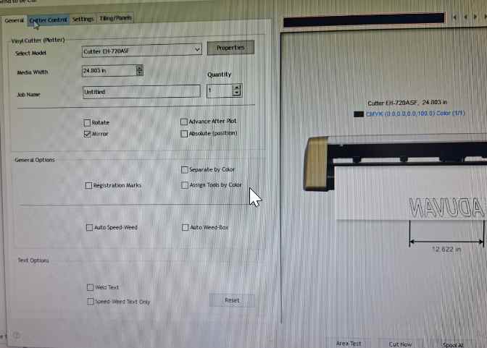Enable Auto Speed-Weed checkbox
This screenshot has height=348, width=487.
(89, 228)
